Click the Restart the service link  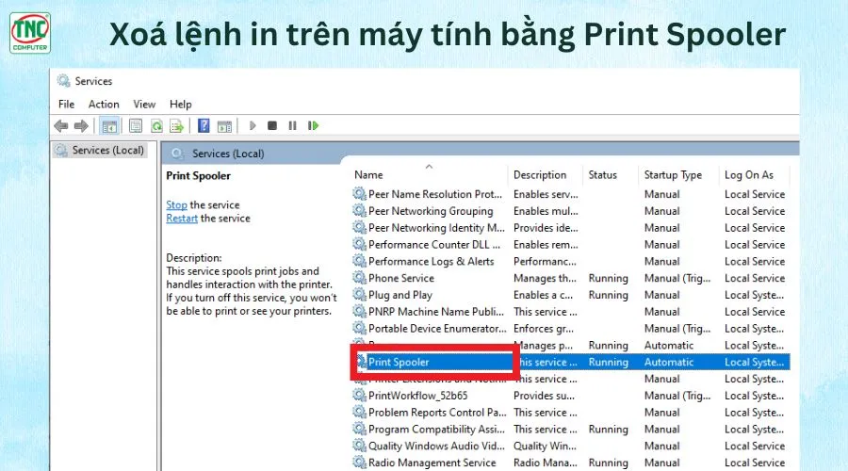pyautogui.click(x=182, y=219)
